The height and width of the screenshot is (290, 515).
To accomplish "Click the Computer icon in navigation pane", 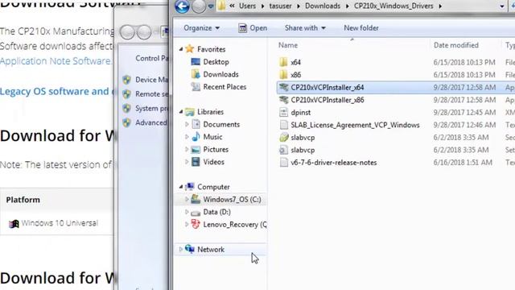I will [190, 186].
